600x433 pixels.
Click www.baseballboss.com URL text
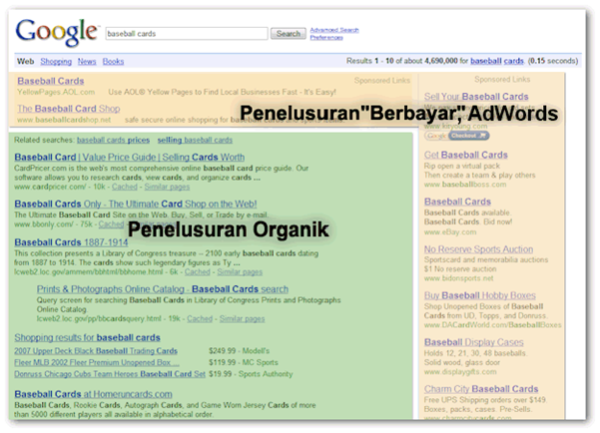pyautogui.click(x=465, y=185)
